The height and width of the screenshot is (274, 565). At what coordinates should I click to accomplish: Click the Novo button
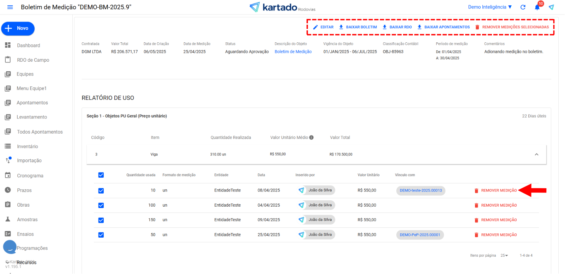[x=18, y=29]
